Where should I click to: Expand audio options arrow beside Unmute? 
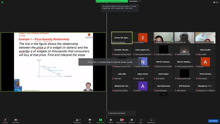[9, 120]
